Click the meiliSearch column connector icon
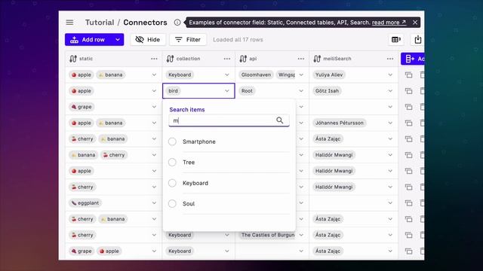This screenshot has height=271, width=483. coord(317,59)
